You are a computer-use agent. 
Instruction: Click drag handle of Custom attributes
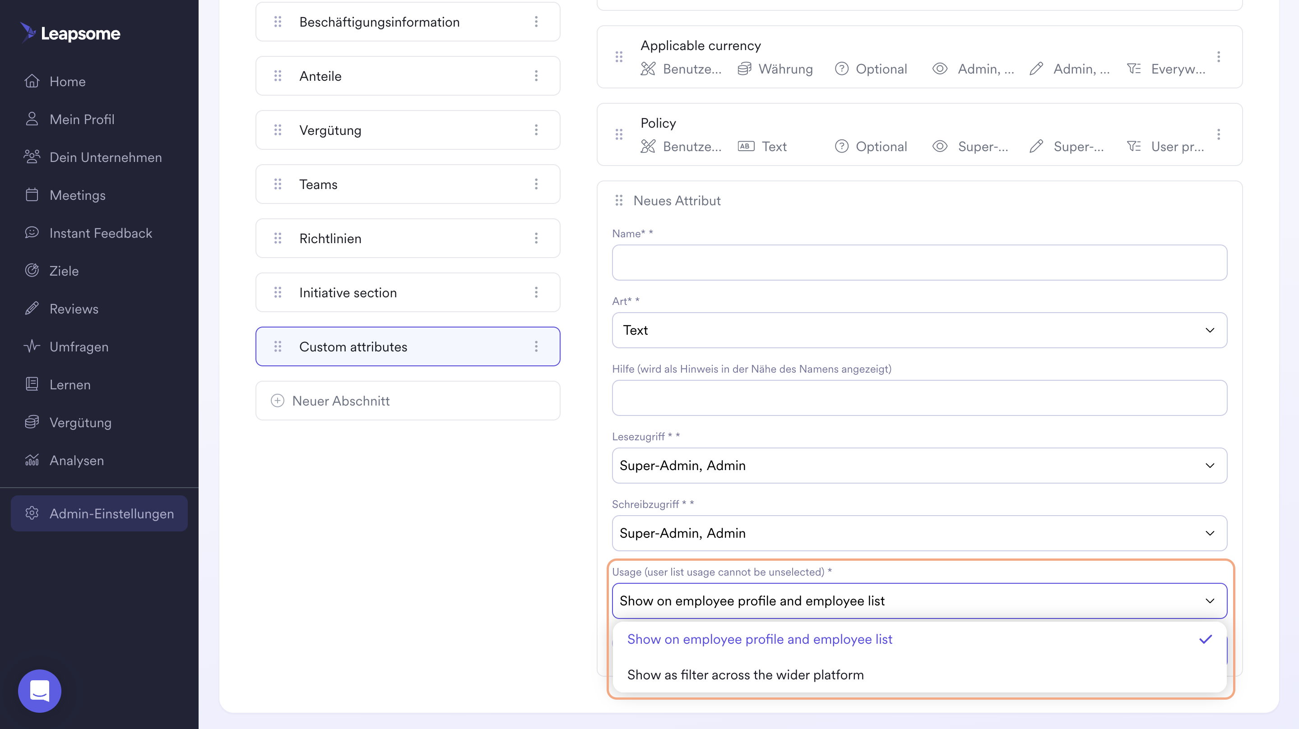(277, 346)
